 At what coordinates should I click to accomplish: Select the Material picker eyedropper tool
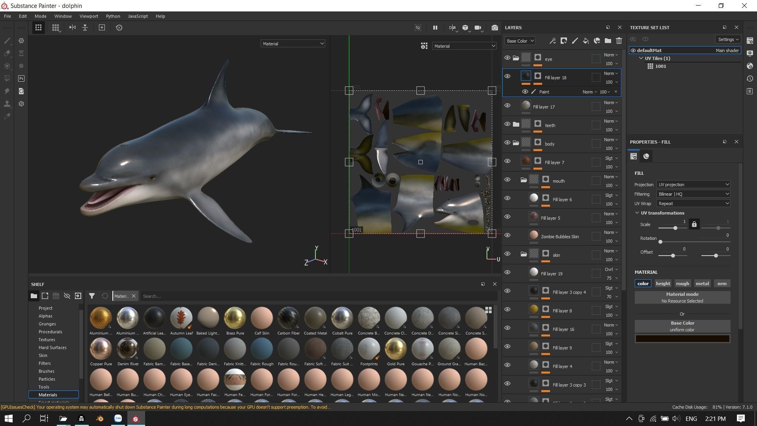7,116
